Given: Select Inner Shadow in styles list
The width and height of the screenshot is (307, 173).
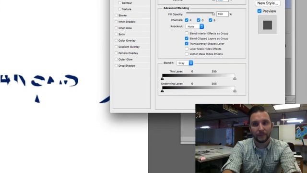Looking at the screenshot, I should click(127, 22).
